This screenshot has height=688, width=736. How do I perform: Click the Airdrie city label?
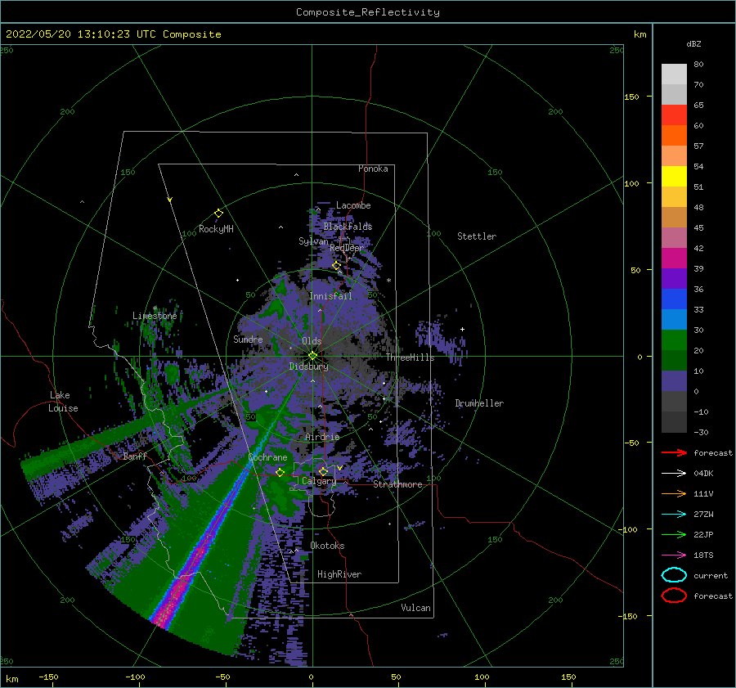(322, 437)
